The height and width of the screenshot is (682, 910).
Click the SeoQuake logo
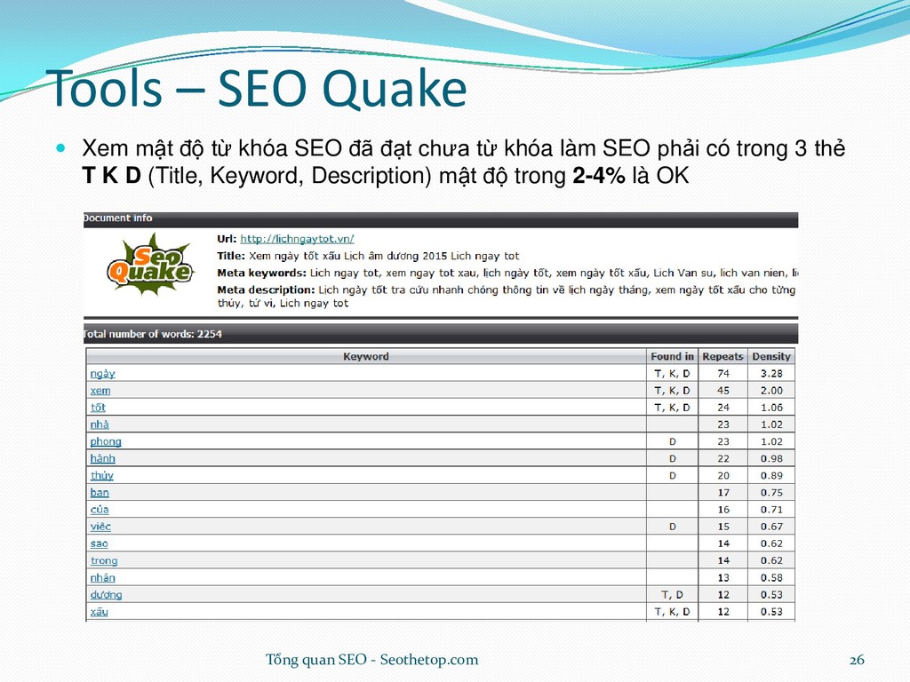[x=149, y=265]
